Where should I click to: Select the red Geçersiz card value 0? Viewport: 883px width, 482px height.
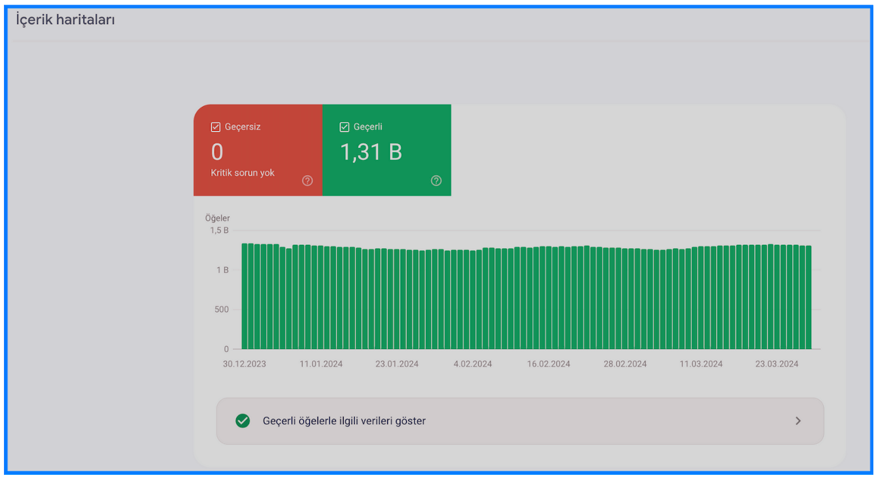(217, 152)
